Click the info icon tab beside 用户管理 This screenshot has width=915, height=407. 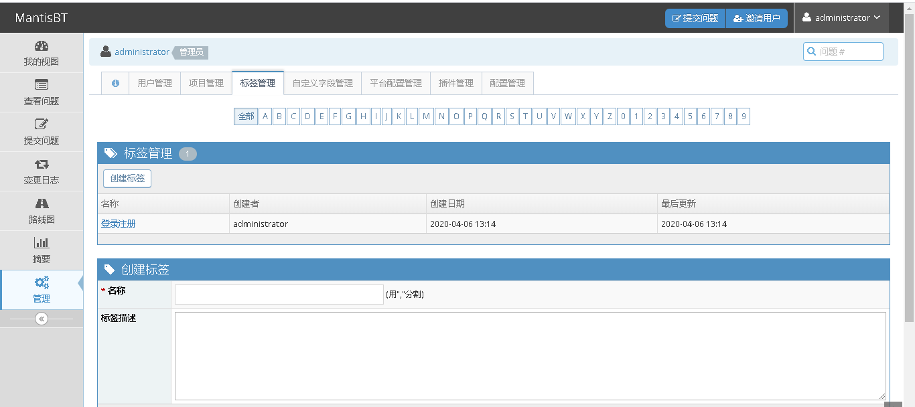(x=115, y=83)
